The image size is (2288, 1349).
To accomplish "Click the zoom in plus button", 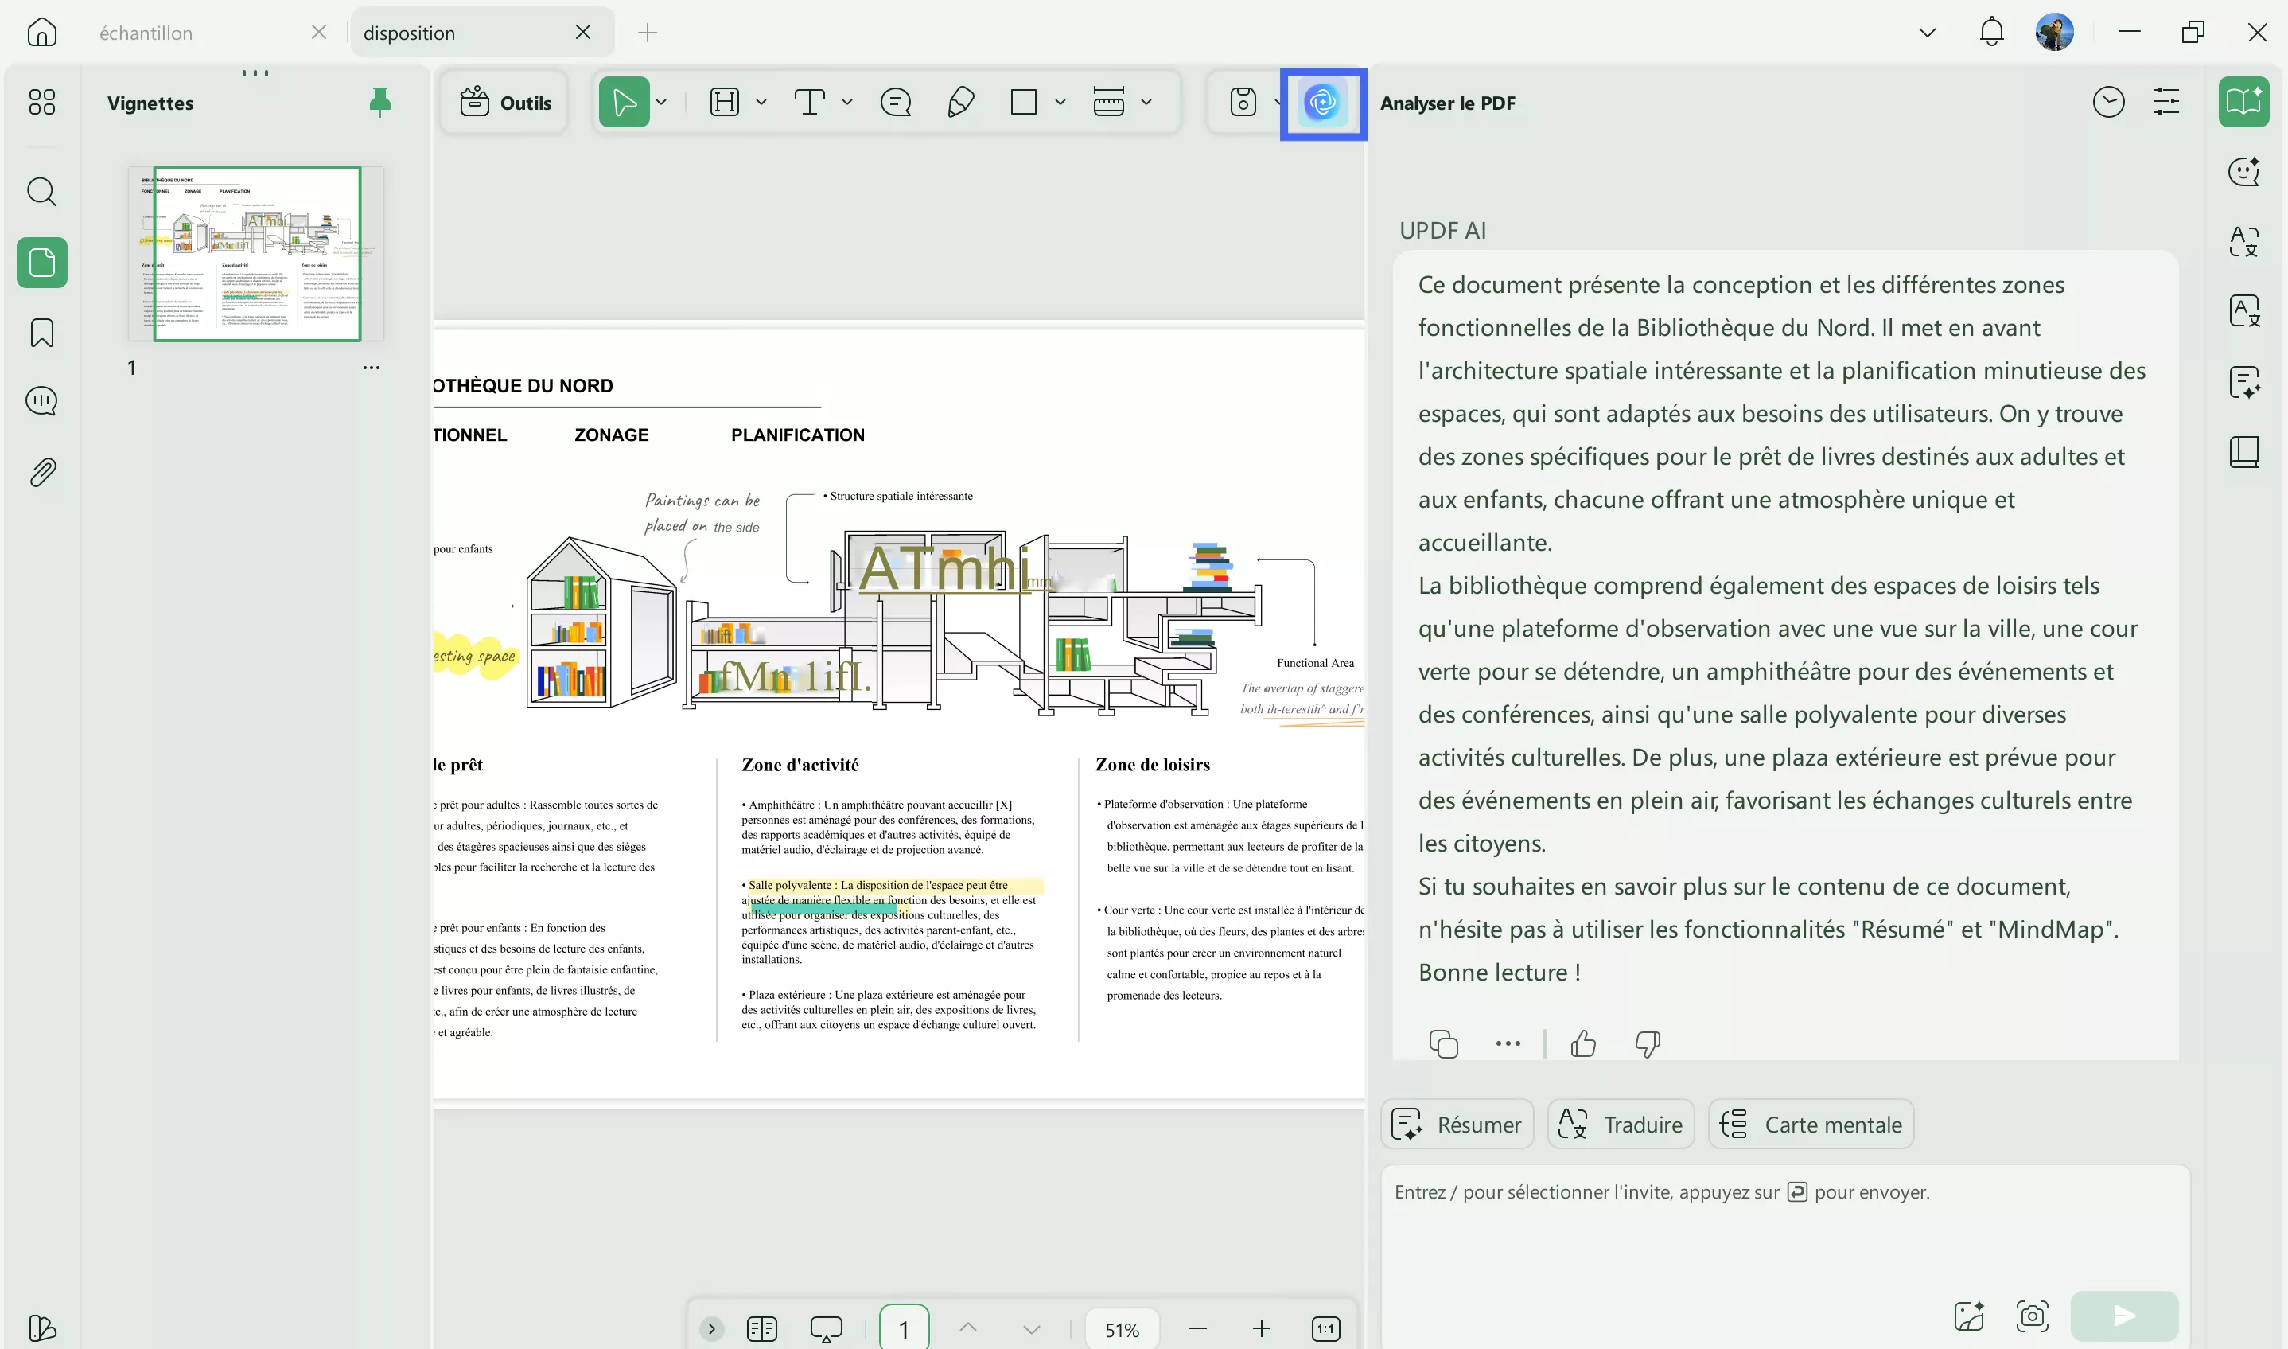I will click(x=1261, y=1329).
